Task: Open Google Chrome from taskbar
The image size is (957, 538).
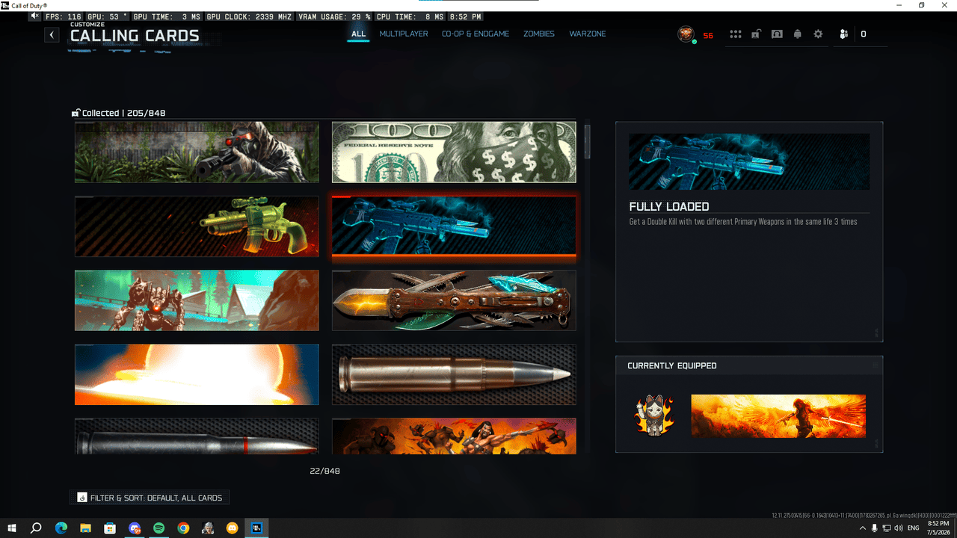Action: tap(183, 528)
